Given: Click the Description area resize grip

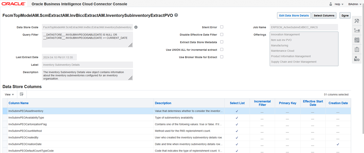Looking at the screenshot, I should [131, 78].
